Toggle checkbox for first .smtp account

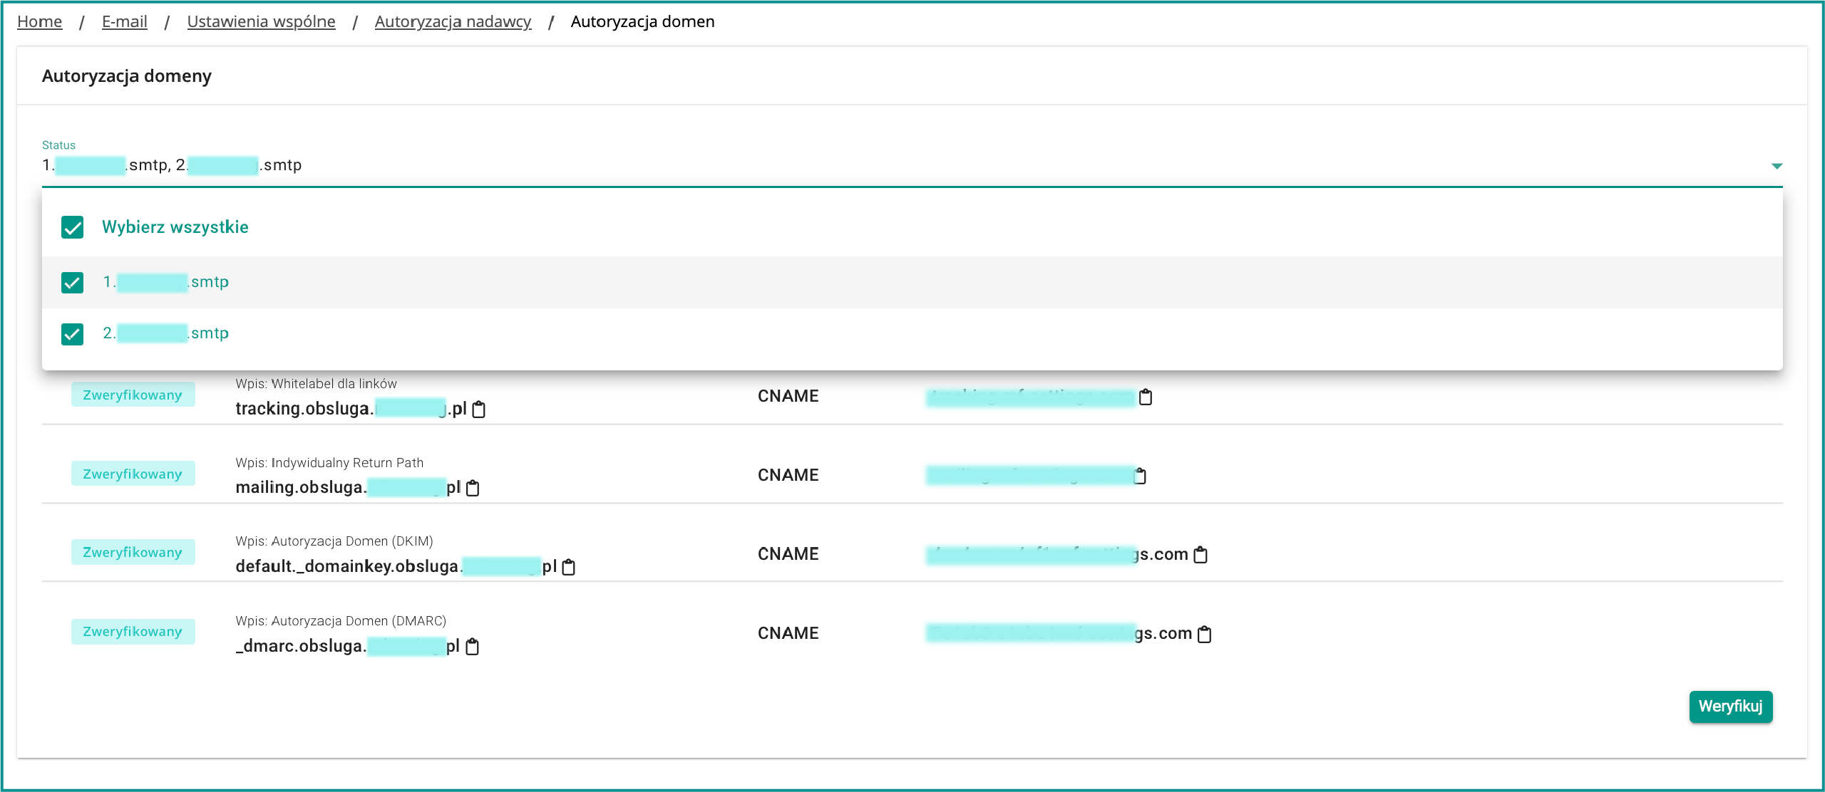pyautogui.click(x=72, y=283)
